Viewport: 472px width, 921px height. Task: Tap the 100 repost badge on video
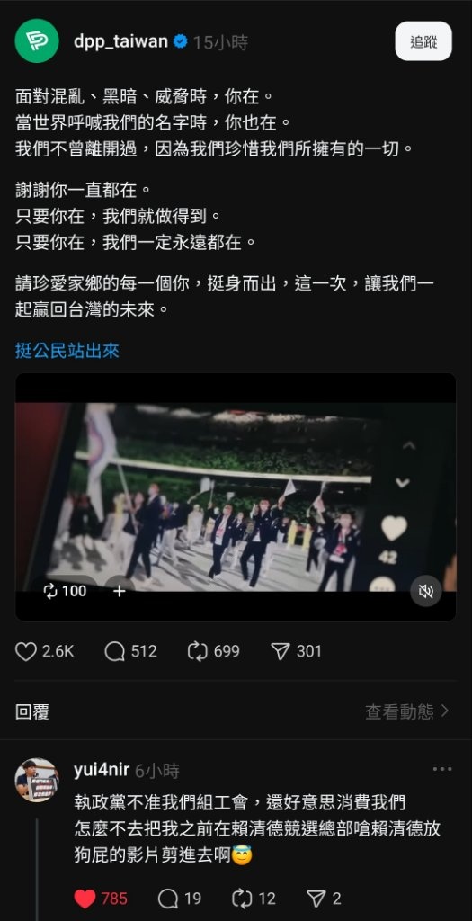[x=65, y=591]
